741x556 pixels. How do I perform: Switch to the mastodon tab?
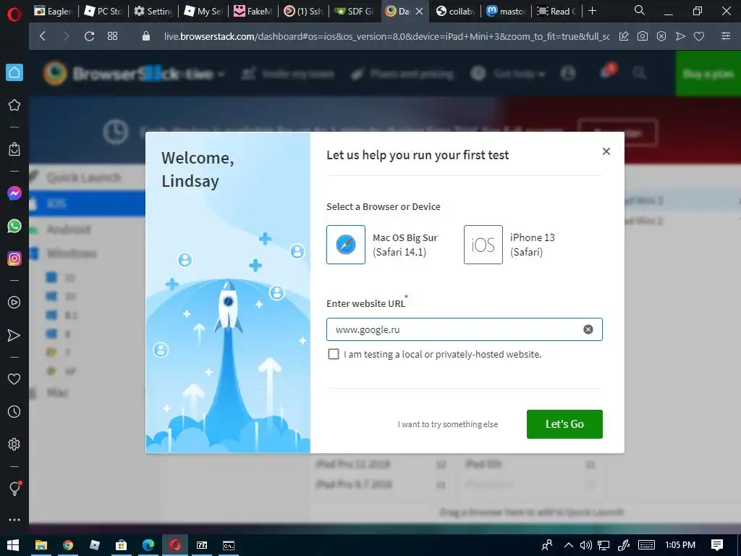(x=506, y=11)
